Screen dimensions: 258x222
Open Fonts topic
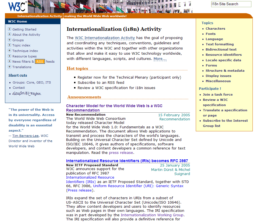[x=211, y=34]
